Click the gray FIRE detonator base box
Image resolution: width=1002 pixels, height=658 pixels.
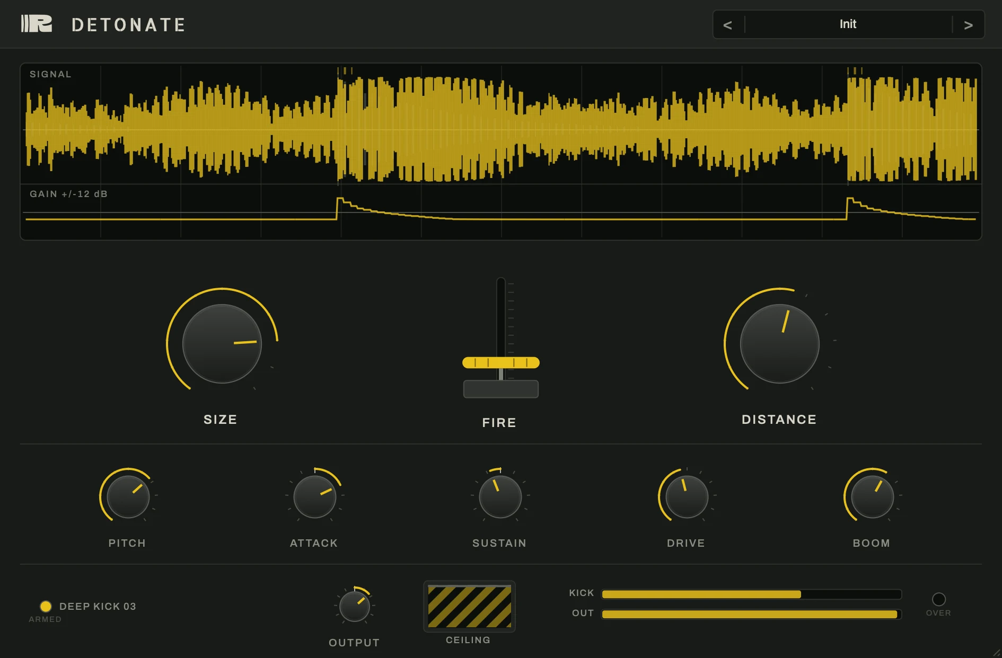(x=501, y=389)
